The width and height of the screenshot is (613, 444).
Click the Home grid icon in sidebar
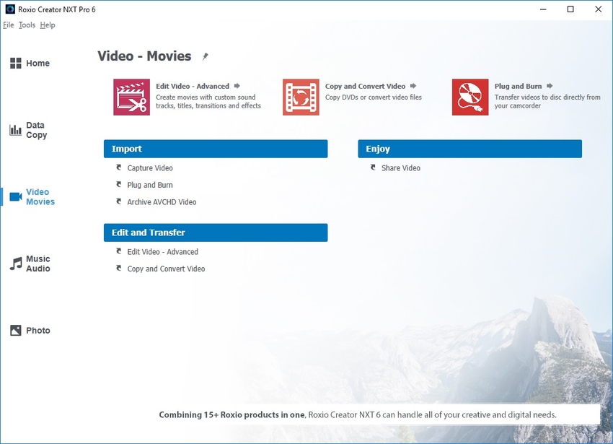click(x=16, y=63)
